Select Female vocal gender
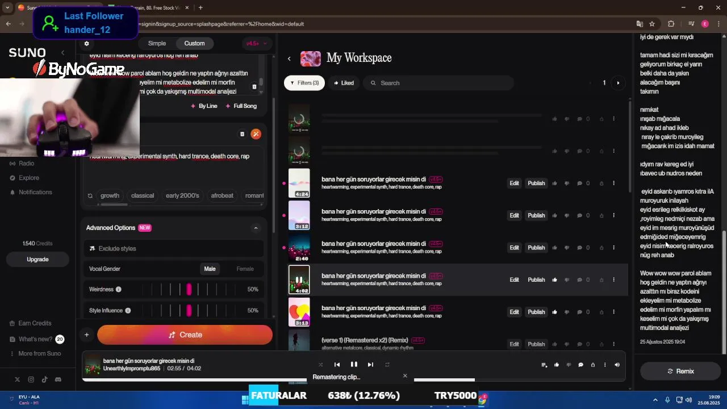This screenshot has width=727, height=409. pyautogui.click(x=245, y=269)
